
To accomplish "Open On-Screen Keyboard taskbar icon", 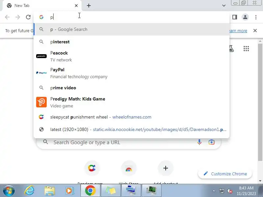I will click(131, 191).
